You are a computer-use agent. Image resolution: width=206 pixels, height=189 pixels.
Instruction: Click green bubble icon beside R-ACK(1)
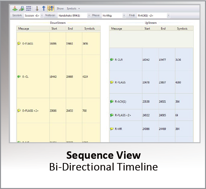coord(112,101)
